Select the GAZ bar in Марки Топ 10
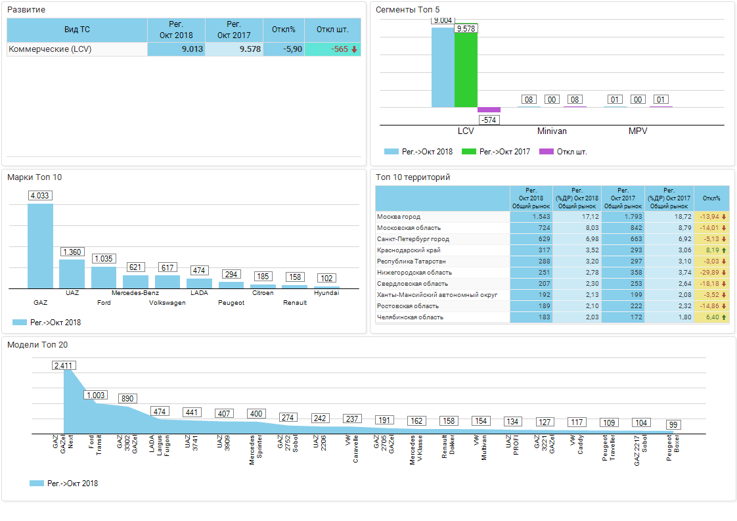 [41, 246]
